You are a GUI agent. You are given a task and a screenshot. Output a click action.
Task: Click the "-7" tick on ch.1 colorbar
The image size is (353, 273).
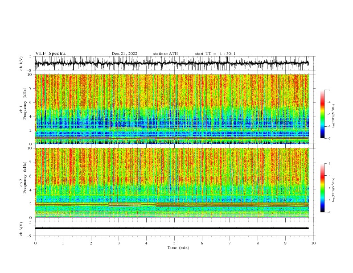(x=328, y=138)
